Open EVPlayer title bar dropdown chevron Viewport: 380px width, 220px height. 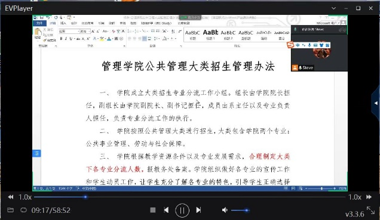(x=334, y=8)
